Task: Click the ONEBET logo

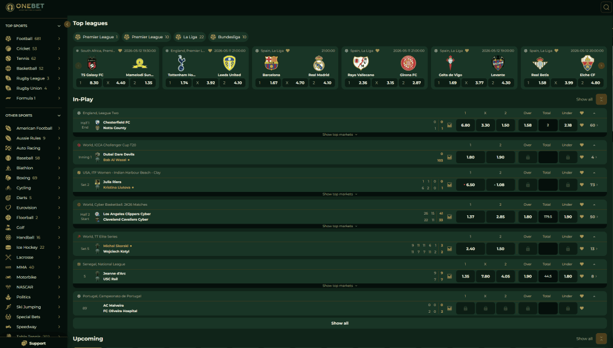Action: [25, 7]
